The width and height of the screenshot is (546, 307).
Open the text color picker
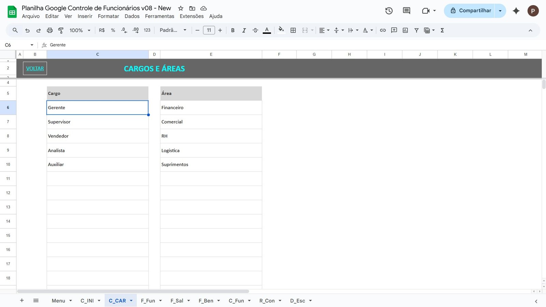[267, 30]
